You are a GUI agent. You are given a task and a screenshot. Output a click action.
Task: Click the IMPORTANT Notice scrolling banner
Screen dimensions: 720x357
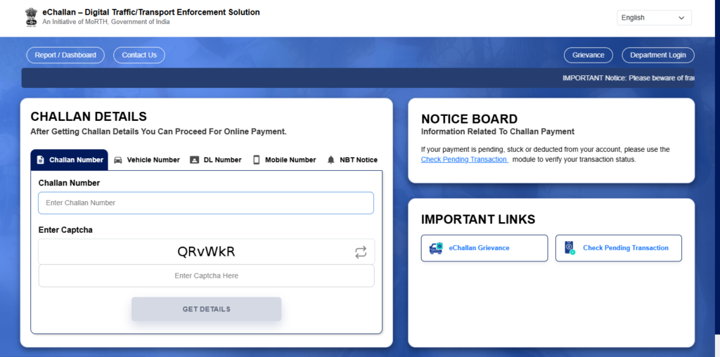[x=358, y=78]
